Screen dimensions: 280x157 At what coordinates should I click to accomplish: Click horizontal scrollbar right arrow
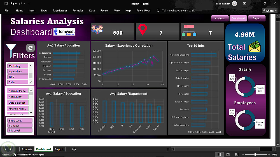pyautogui.click(x=274, y=149)
